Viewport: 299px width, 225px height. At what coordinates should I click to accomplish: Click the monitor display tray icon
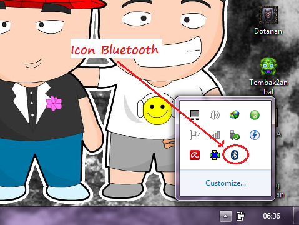(195, 115)
